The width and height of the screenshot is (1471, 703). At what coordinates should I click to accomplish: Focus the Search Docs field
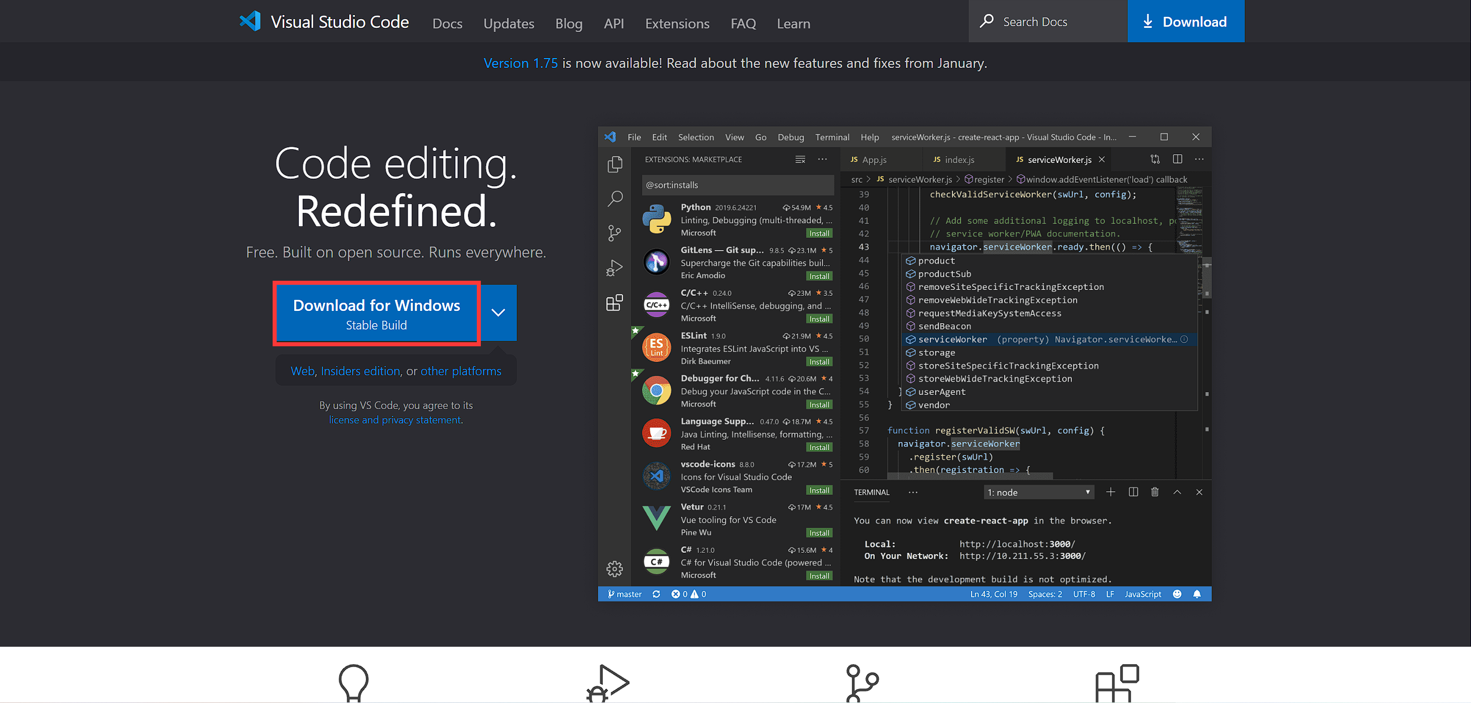(1048, 21)
